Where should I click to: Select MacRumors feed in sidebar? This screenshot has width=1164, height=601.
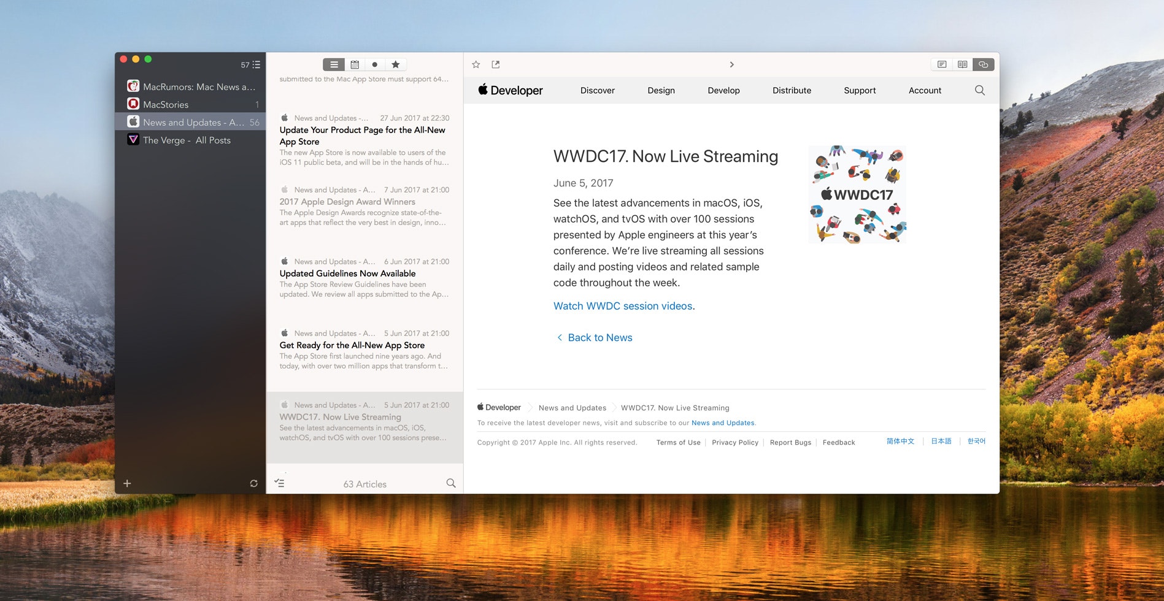[x=190, y=86]
